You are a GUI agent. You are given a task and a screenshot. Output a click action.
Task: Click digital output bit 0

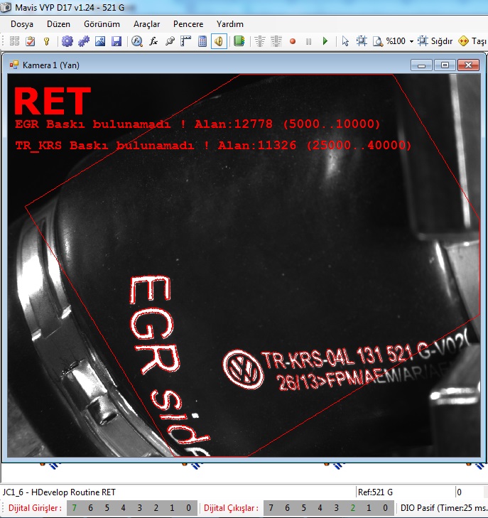click(385, 508)
